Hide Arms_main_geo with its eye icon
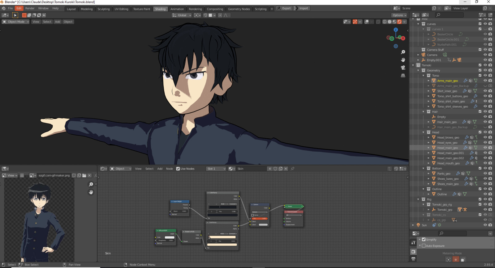Image resolution: width=495 pixels, height=268 pixels. coord(485,81)
